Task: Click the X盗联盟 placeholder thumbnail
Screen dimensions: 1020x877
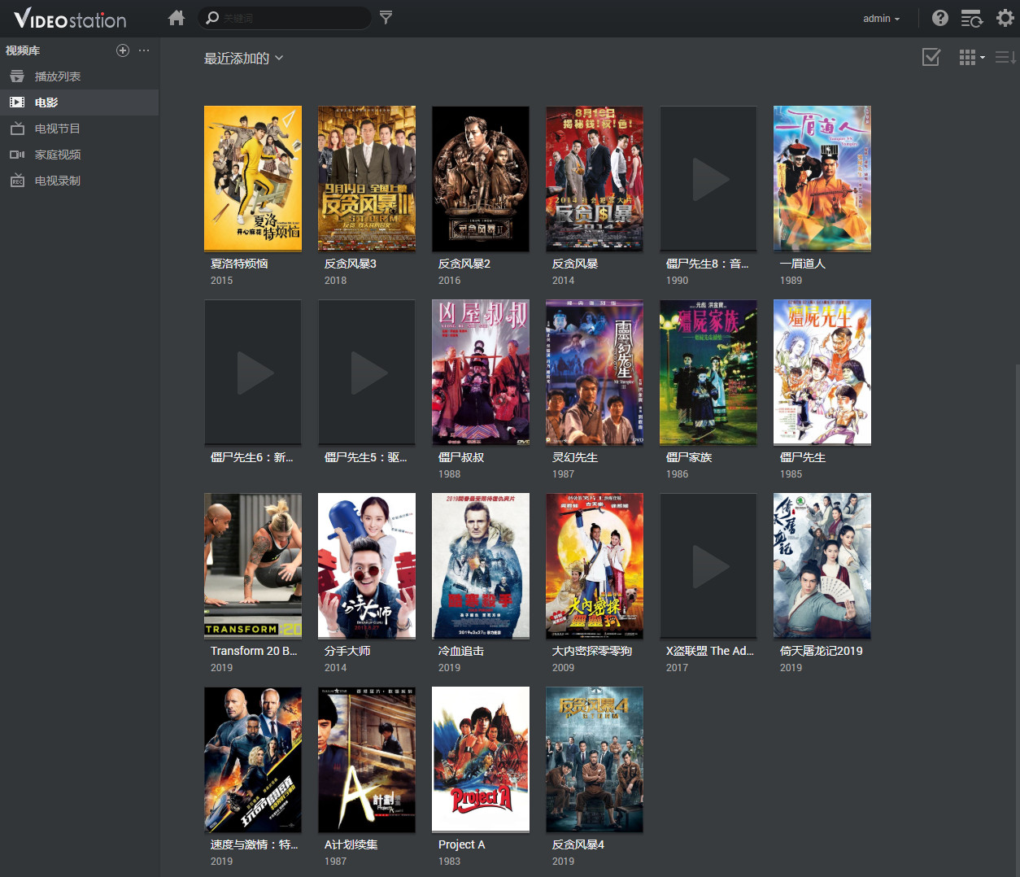Action: pyautogui.click(x=708, y=565)
